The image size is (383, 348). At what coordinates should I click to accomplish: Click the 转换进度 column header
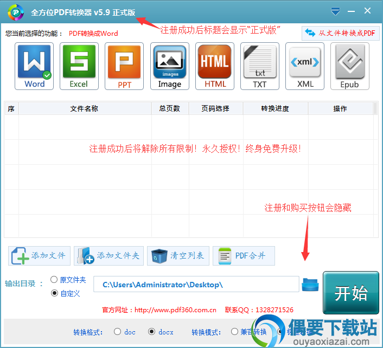pos(276,108)
